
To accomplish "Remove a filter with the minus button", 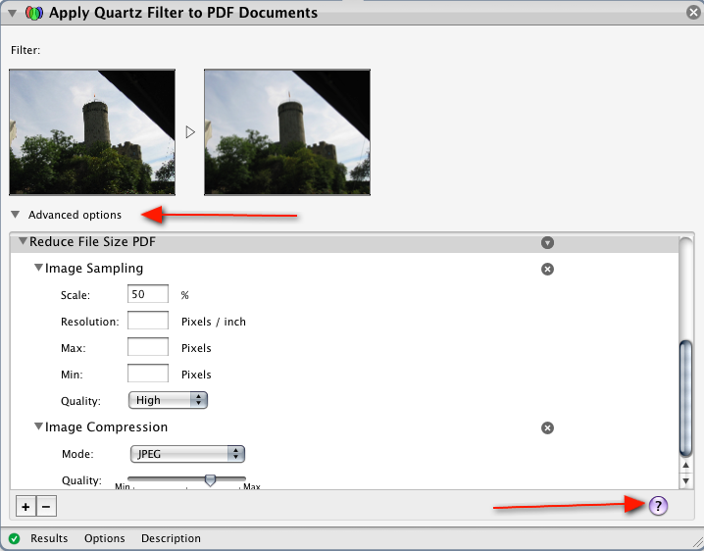I will point(46,507).
